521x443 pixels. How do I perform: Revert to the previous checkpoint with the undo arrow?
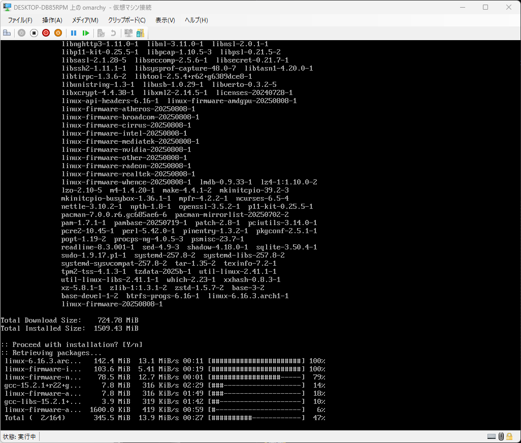tap(113, 33)
